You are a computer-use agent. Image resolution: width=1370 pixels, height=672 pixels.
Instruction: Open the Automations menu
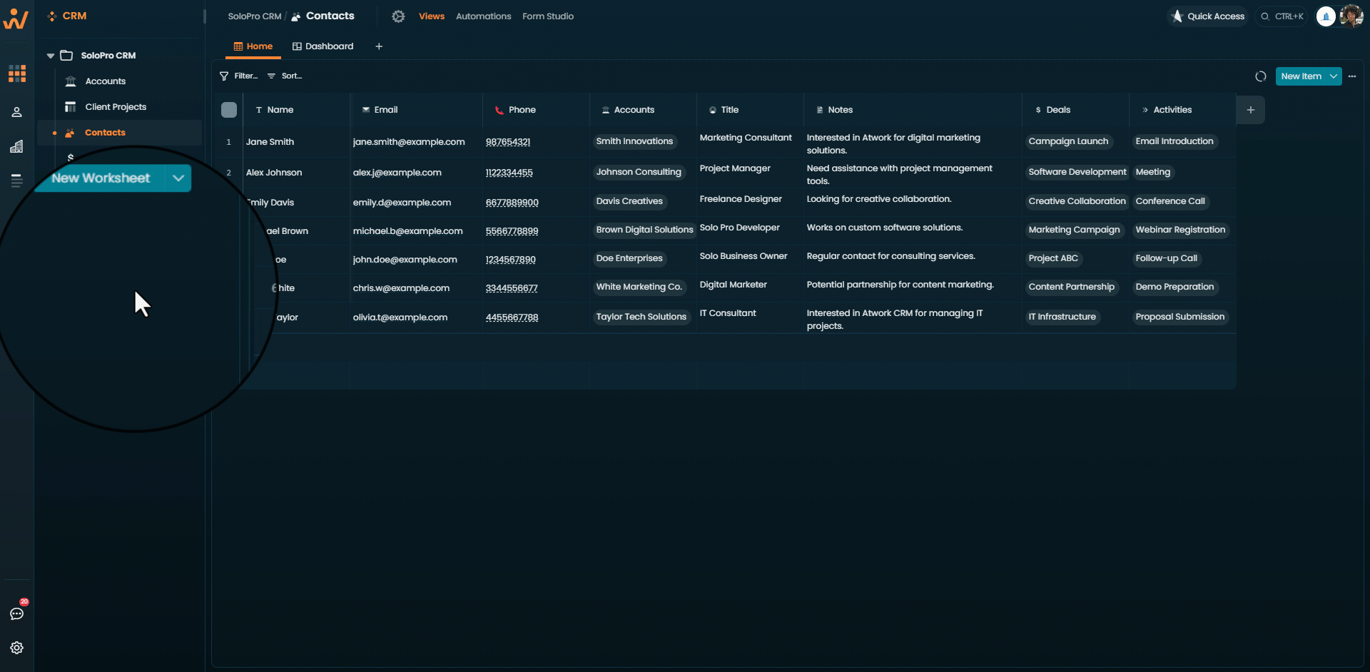484,16
